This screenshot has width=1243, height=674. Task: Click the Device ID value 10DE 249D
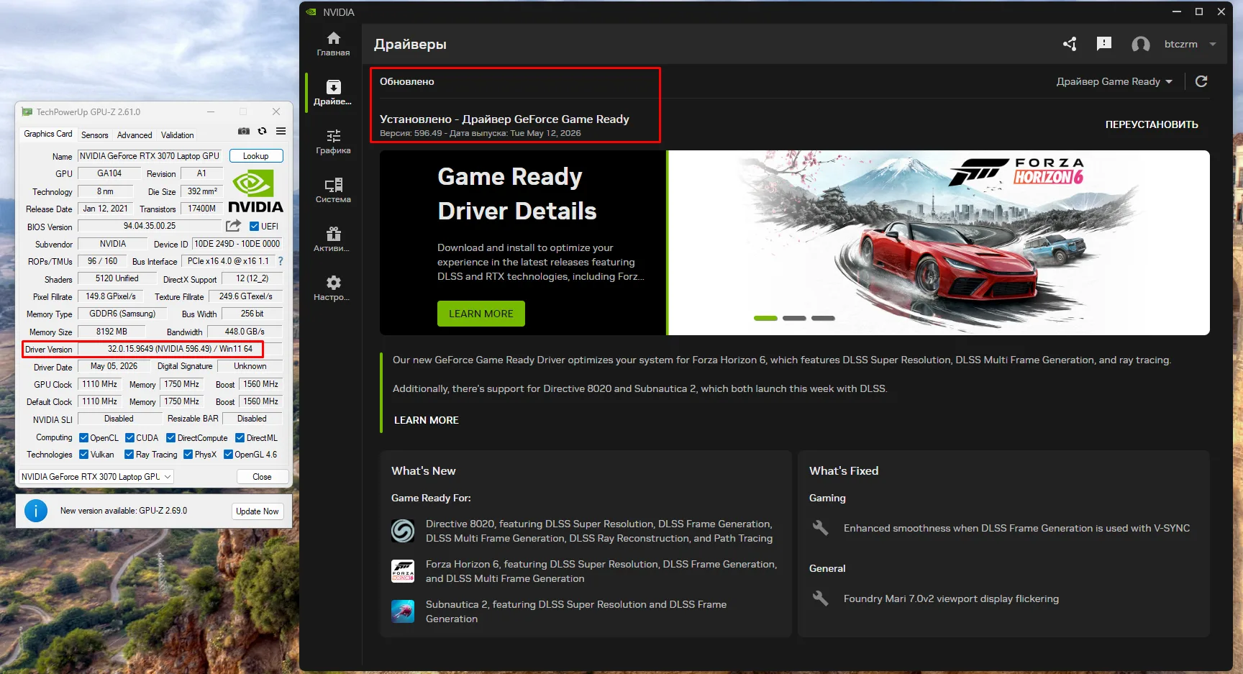coord(237,244)
